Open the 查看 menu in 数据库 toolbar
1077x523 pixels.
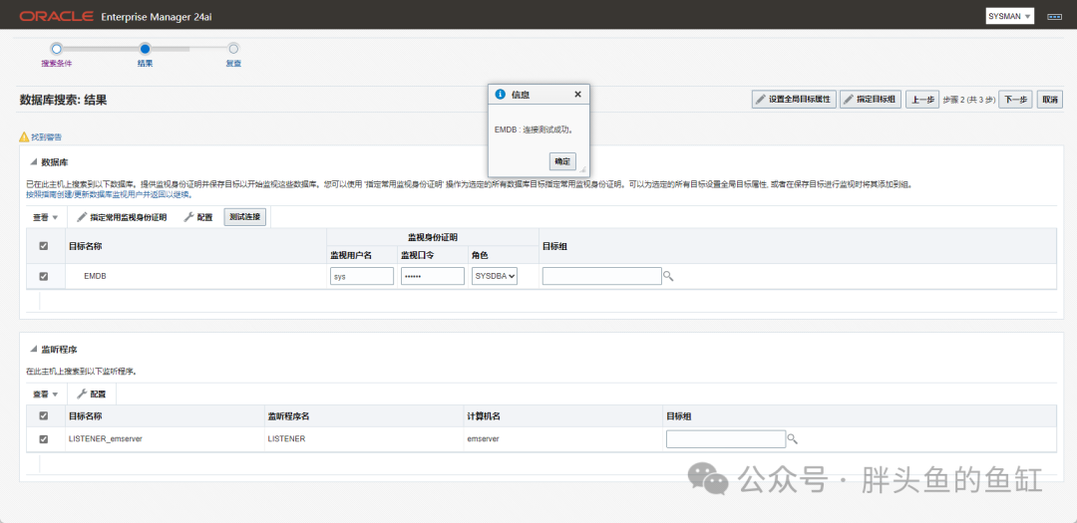tap(45, 217)
